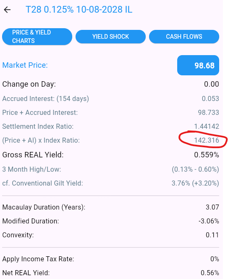Click the 0% income tax rate value
The height and width of the screenshot is (279, 228).
215,259
